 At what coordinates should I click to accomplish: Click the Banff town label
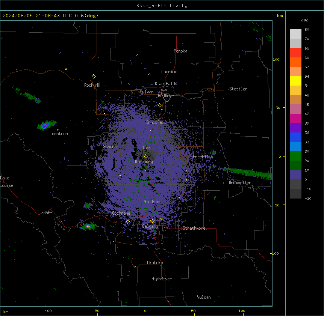47,213
